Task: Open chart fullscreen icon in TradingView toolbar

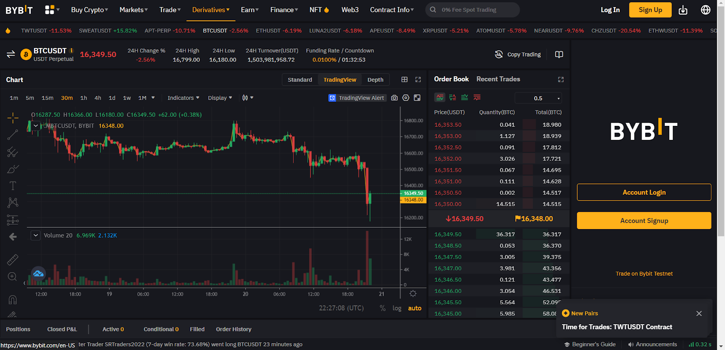Action: coord(417,98)
